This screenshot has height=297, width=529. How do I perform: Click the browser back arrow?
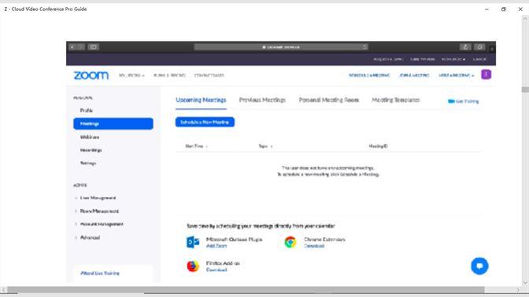pyautogui.click(x=72, y=47)
